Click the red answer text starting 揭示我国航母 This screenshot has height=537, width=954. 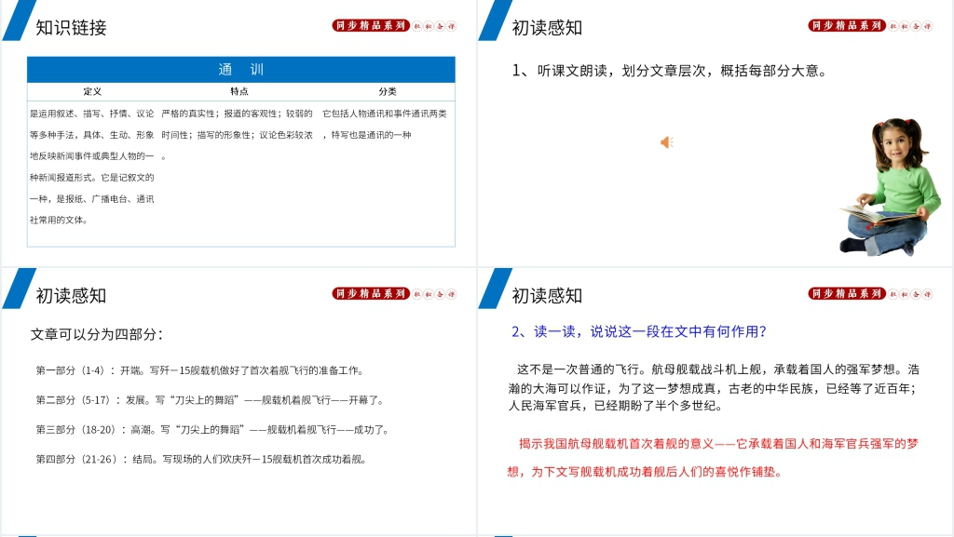tap(714, 457)
